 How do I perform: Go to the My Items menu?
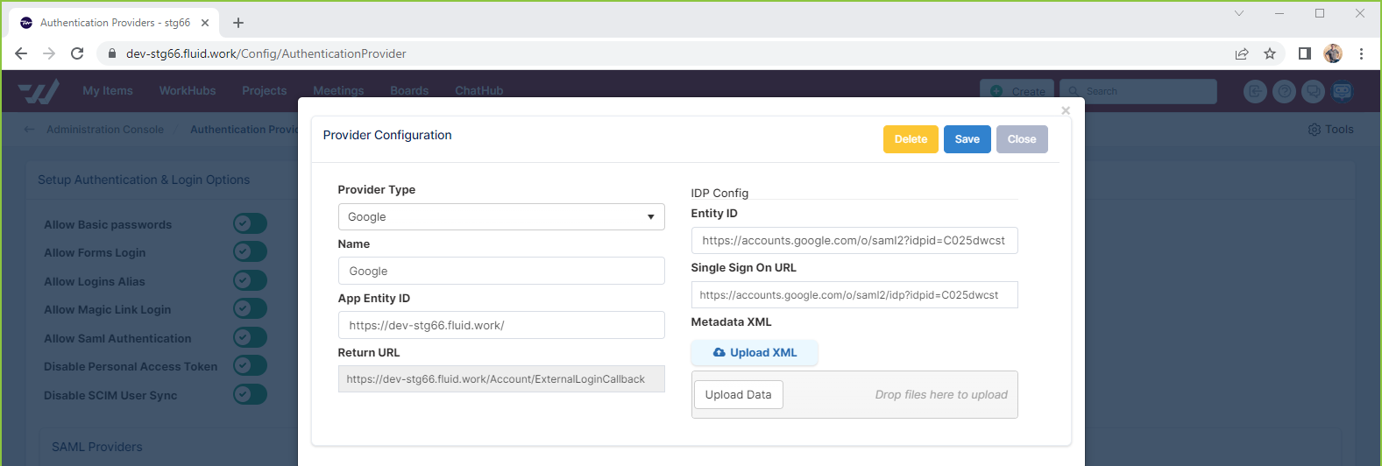tap(108, 91)
